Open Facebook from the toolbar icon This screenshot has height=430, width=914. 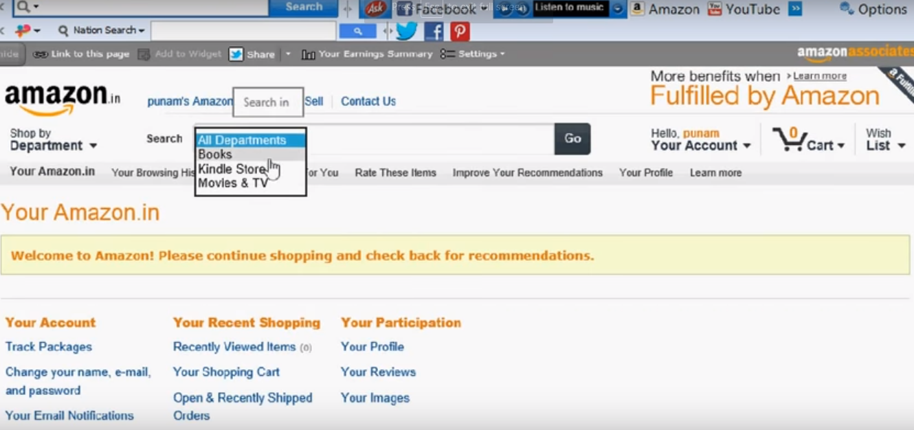[x=405, y=10]
